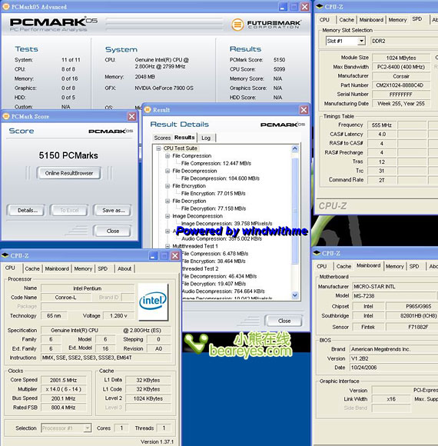Open Memory tab in top-right CPU-Z window
Viewport: 438px width, 446px height.
tap(397, 20)
